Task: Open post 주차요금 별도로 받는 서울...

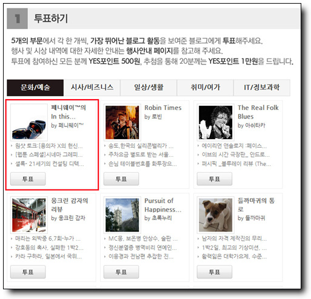Action: click(141, 155)
